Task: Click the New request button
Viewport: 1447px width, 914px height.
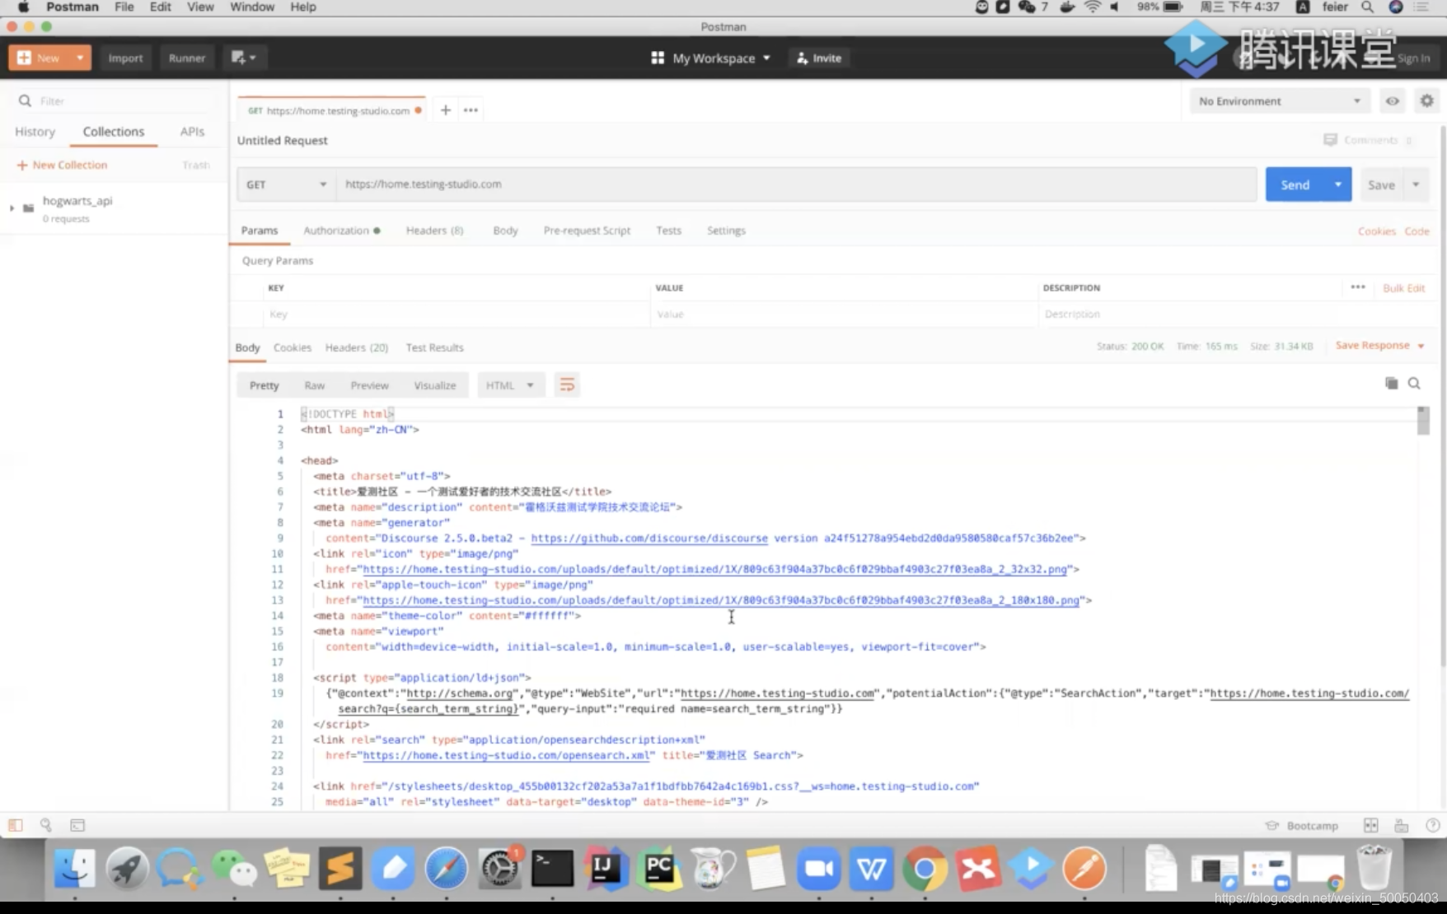Action: 38,58
